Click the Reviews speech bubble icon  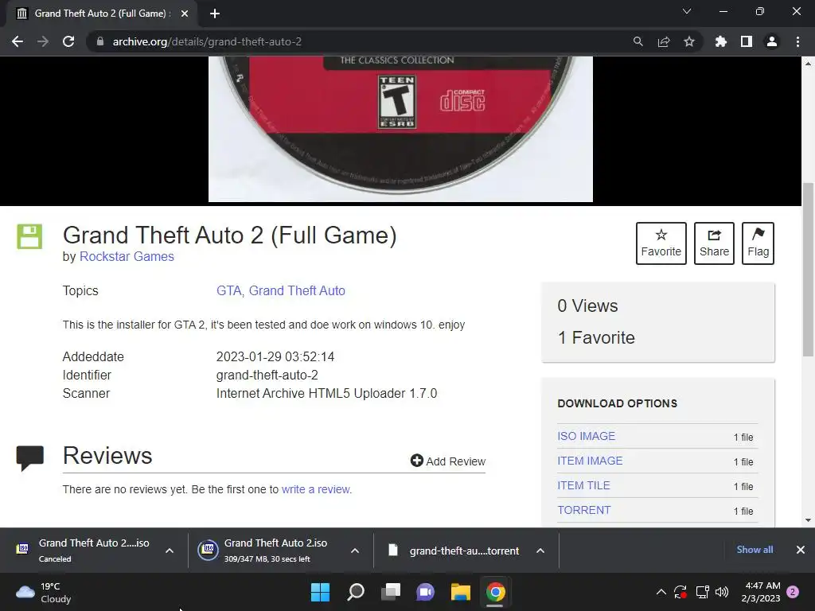tap(29, 457)
